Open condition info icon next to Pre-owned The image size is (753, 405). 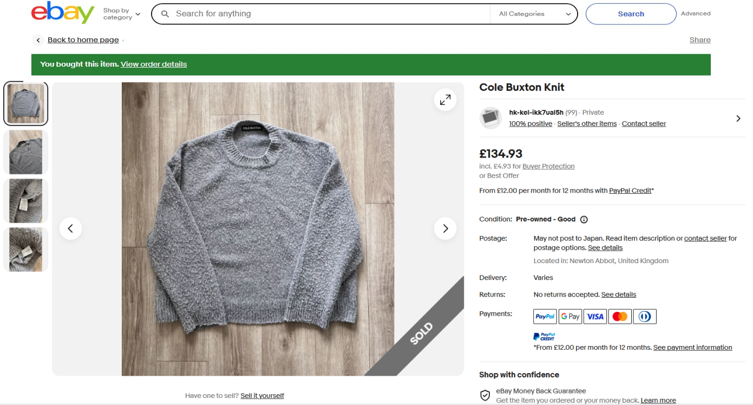coord(584,219)
